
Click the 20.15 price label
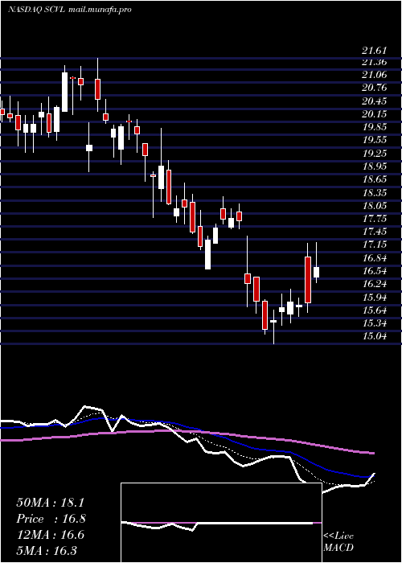coord(374,114)
